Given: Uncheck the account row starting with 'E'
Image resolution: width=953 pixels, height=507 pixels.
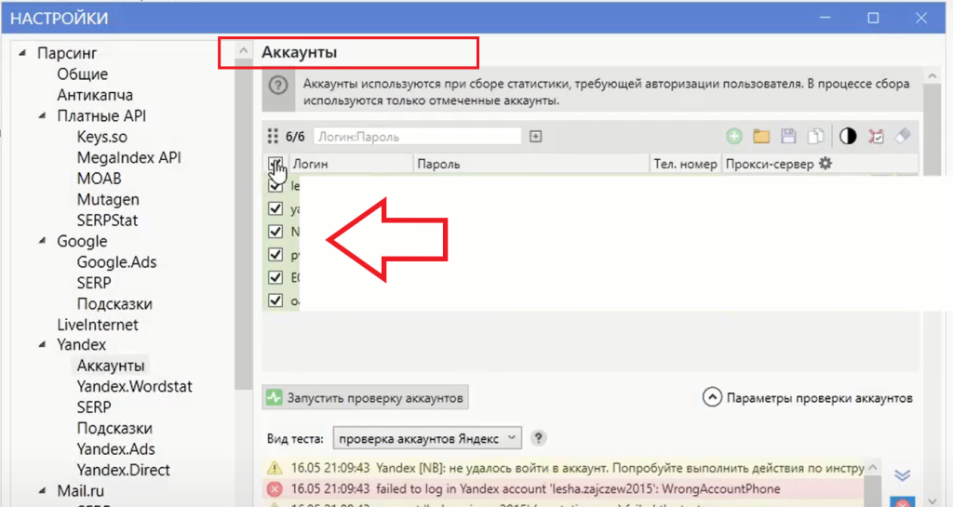Looking at the screenshot, I should (x=275, y=277).
